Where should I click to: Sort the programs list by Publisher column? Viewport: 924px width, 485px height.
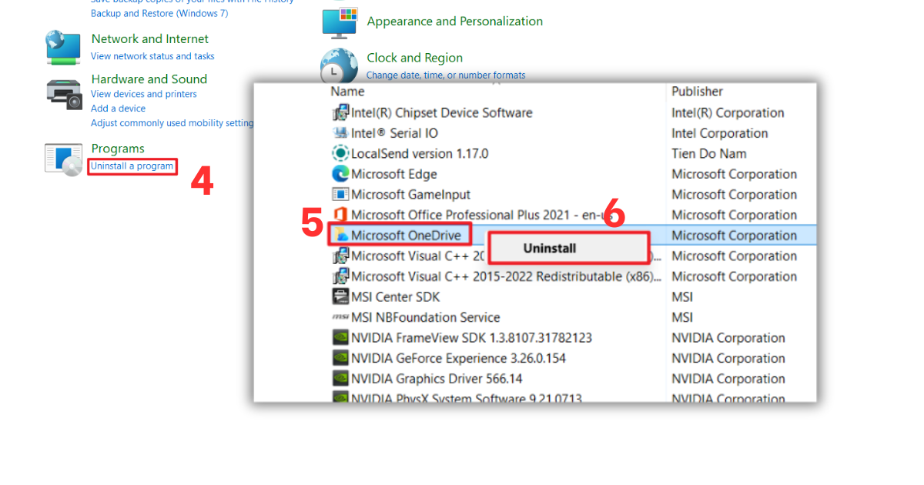(697, 92)
